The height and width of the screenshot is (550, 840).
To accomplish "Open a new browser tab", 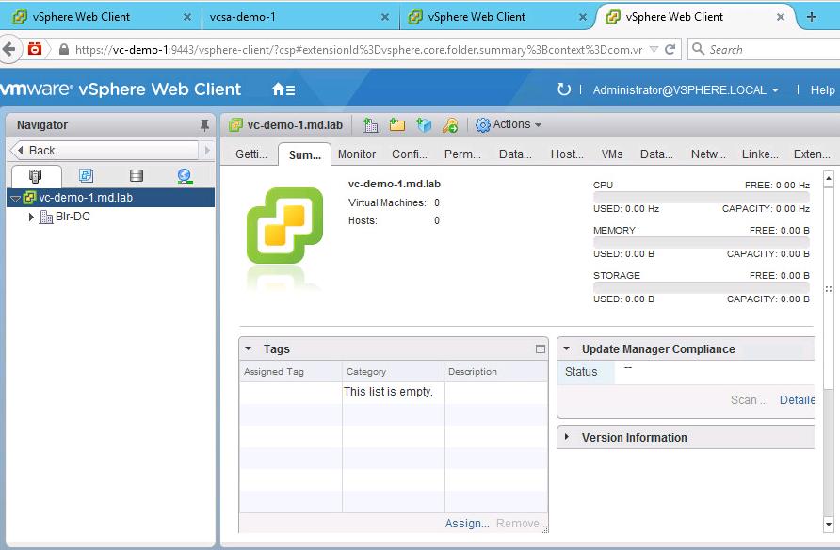I will pyautogui.click(x=812, y=17).
